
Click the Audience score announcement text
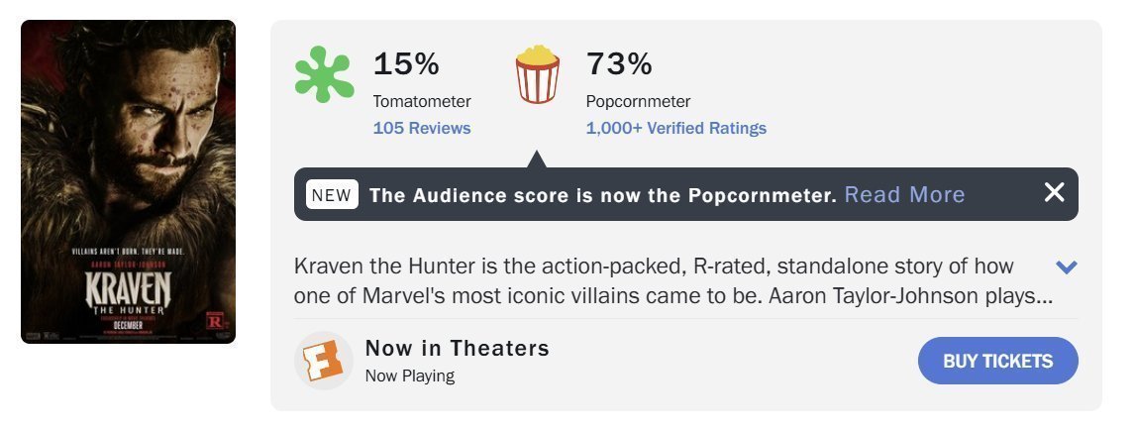click(603, 195)
